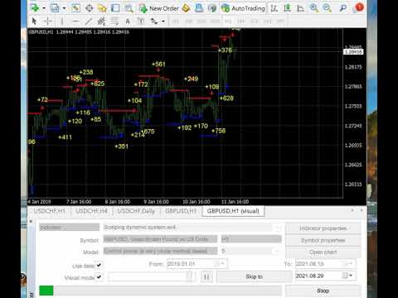Viewport: 398px width, 298px height.
Task: Toggle the AutoTrading button
Action: pos(243,8)
